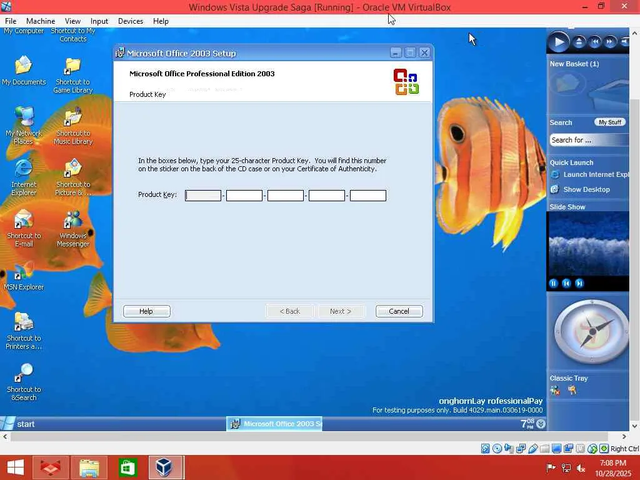Click host muted volume tray icon

(x=581, y=468)
